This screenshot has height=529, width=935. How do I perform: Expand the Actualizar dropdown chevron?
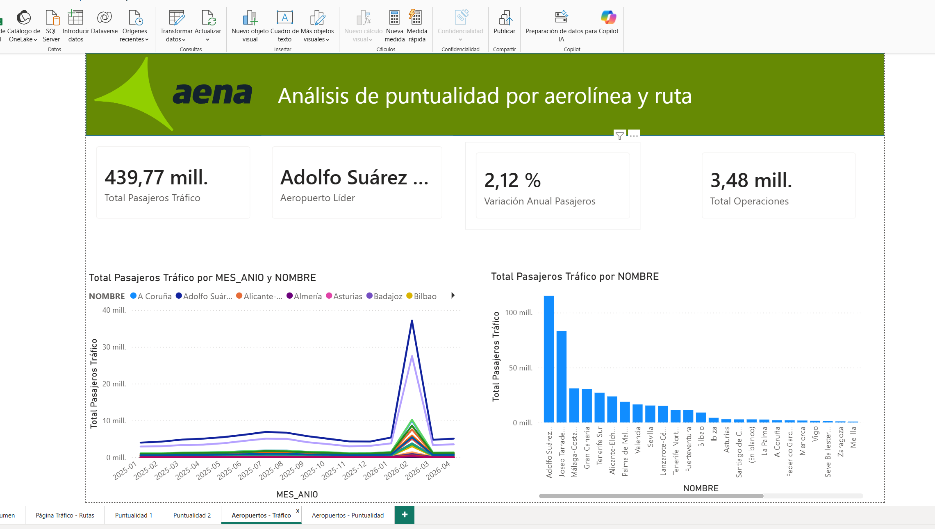coord(207,40)
